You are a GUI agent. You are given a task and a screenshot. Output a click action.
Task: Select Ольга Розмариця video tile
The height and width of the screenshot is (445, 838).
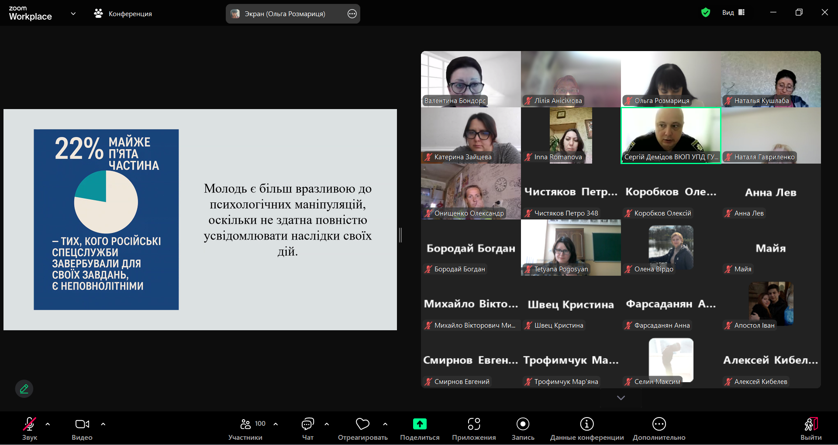coord(671,79)
